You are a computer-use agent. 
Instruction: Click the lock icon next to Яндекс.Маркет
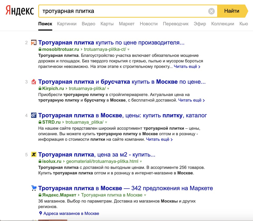tap(40, 195)
